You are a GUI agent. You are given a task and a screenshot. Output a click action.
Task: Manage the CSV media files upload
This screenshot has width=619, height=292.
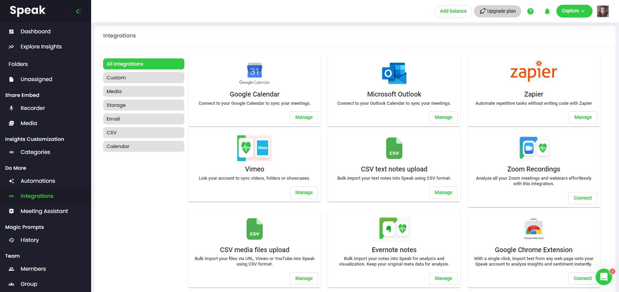(304, 279)
